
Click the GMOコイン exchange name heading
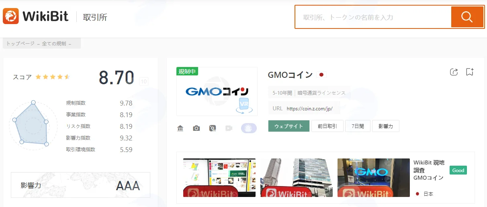tap(290, 75)
